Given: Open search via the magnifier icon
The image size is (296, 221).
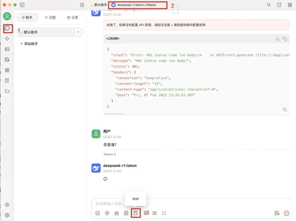Looking at the screenshot, I should click(269, 5).
